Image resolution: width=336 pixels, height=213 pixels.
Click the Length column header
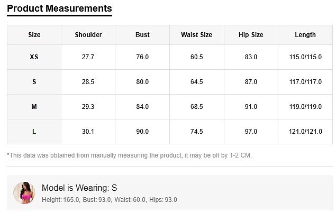pyautogui.click(x=305, y=35)
